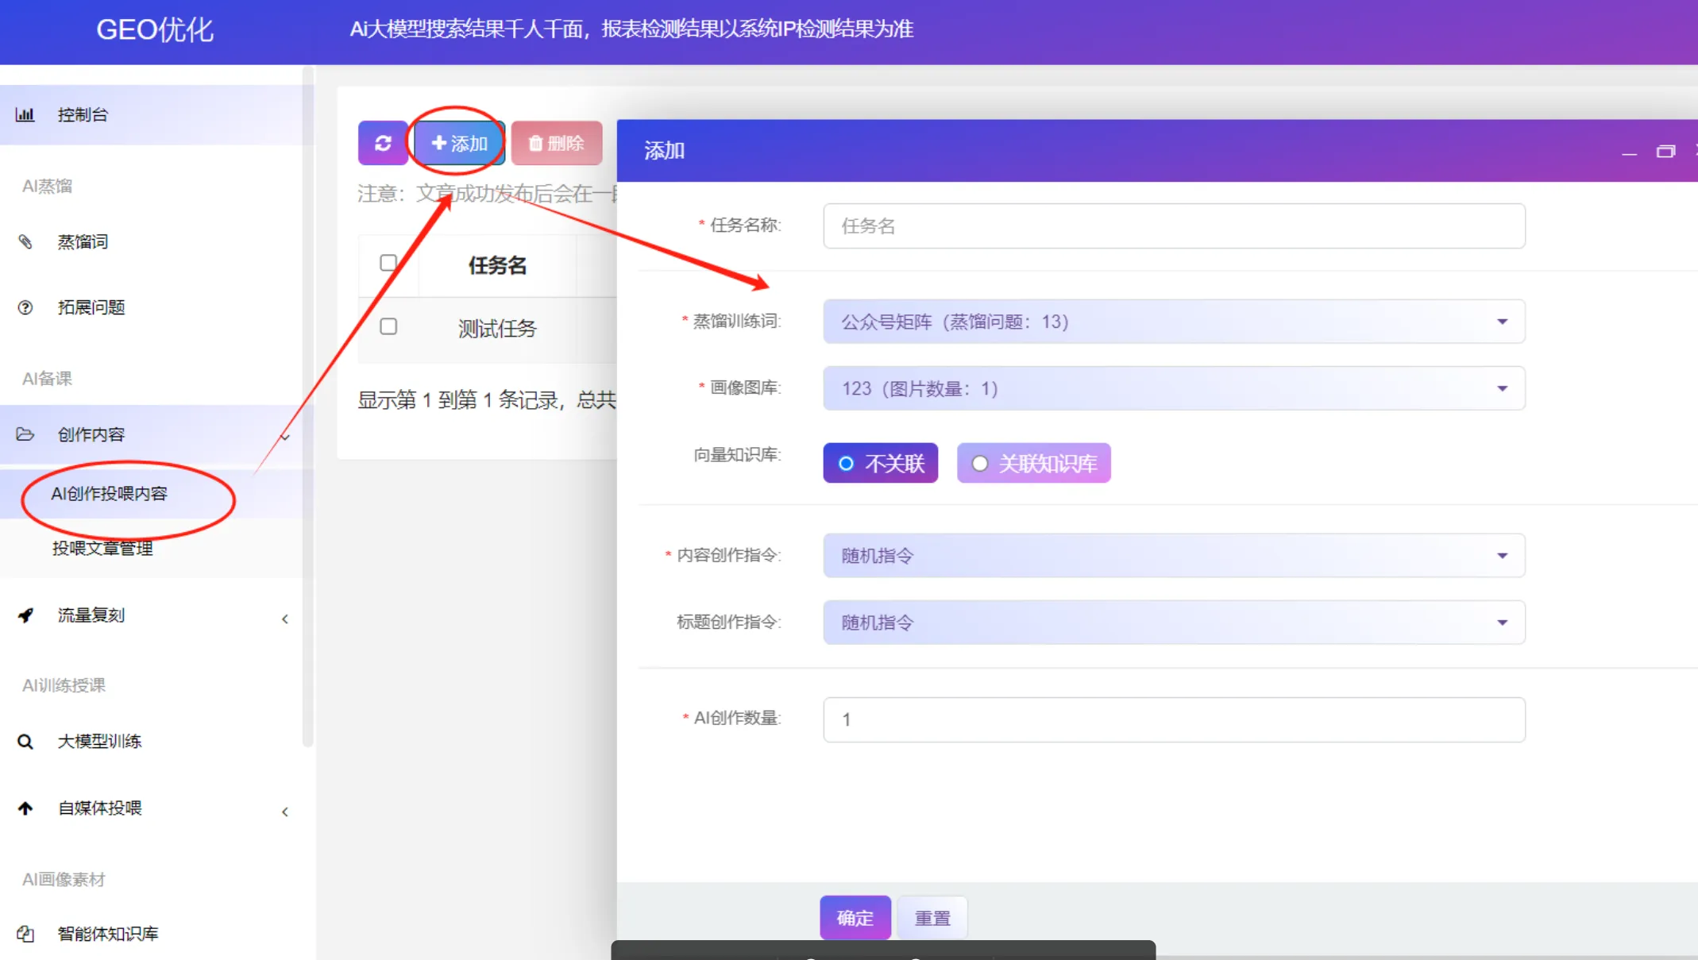Click the 智能体知识库 copy icon

pyautogui.click(x=25, y=934)
